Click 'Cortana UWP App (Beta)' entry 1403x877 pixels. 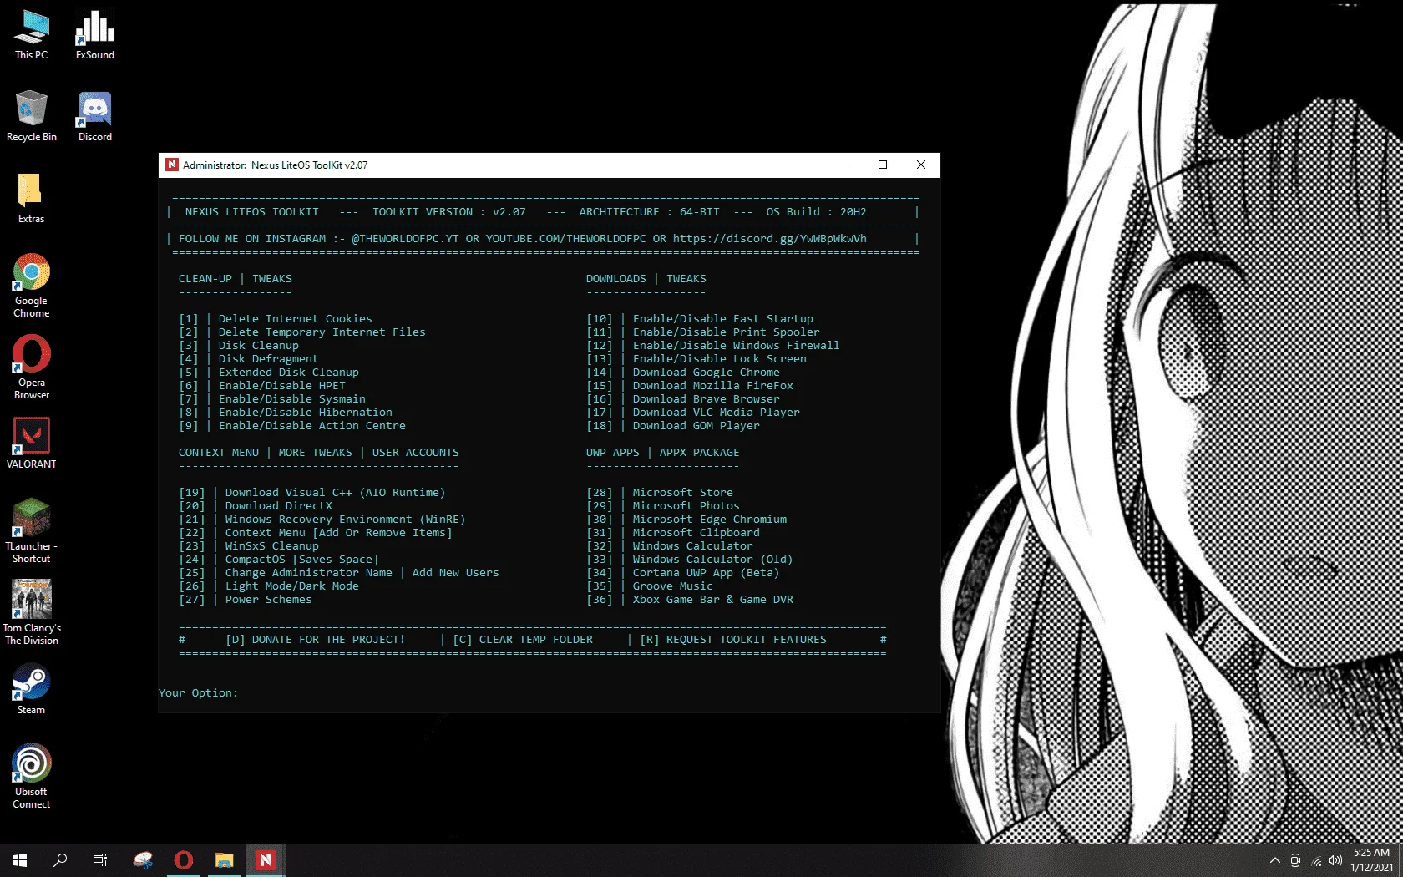[706, 573]
